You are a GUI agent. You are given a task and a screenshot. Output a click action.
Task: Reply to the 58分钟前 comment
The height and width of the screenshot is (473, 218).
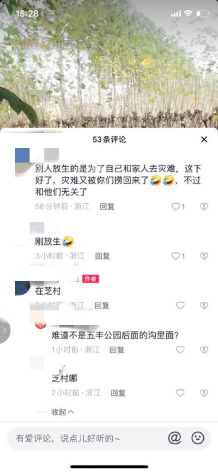107,206
